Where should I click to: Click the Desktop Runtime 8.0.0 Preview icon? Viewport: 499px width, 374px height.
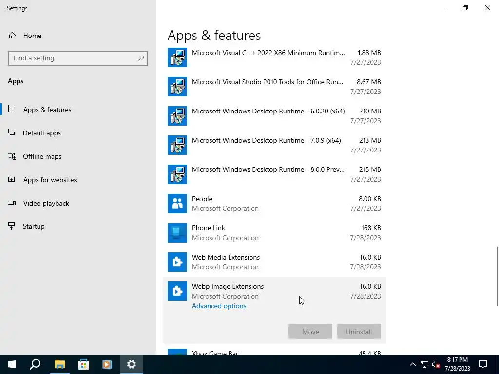pos(177,174)
